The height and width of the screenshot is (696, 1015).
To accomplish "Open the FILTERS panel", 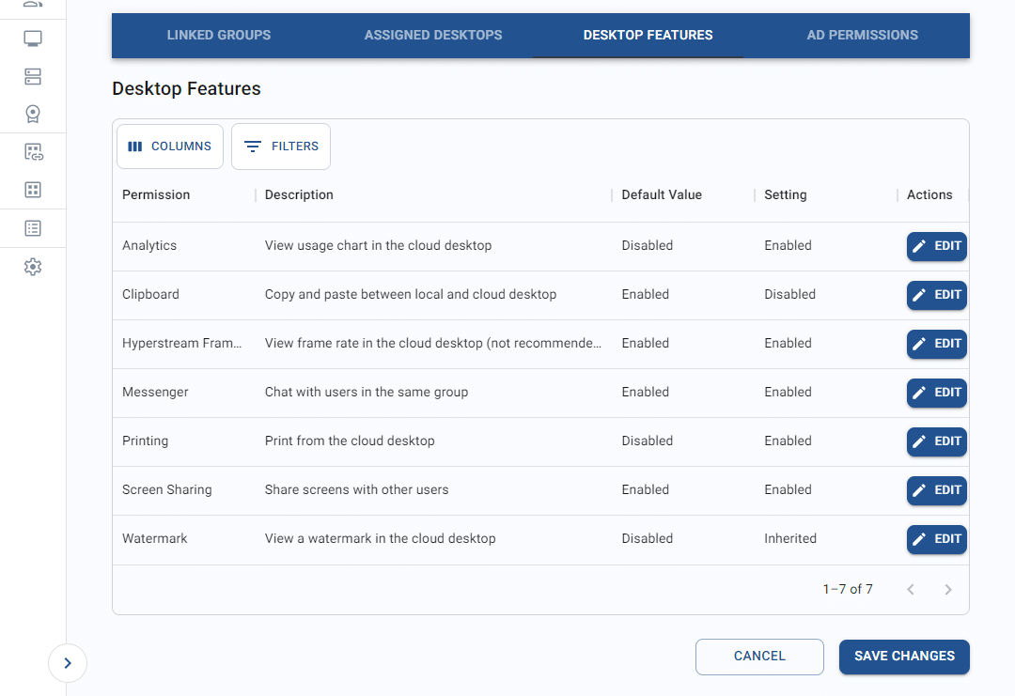I will tap(280, 146).
